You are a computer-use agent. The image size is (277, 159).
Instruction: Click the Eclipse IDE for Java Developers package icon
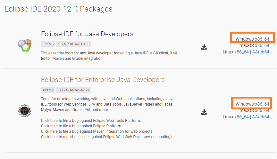(x=25, y=46)
